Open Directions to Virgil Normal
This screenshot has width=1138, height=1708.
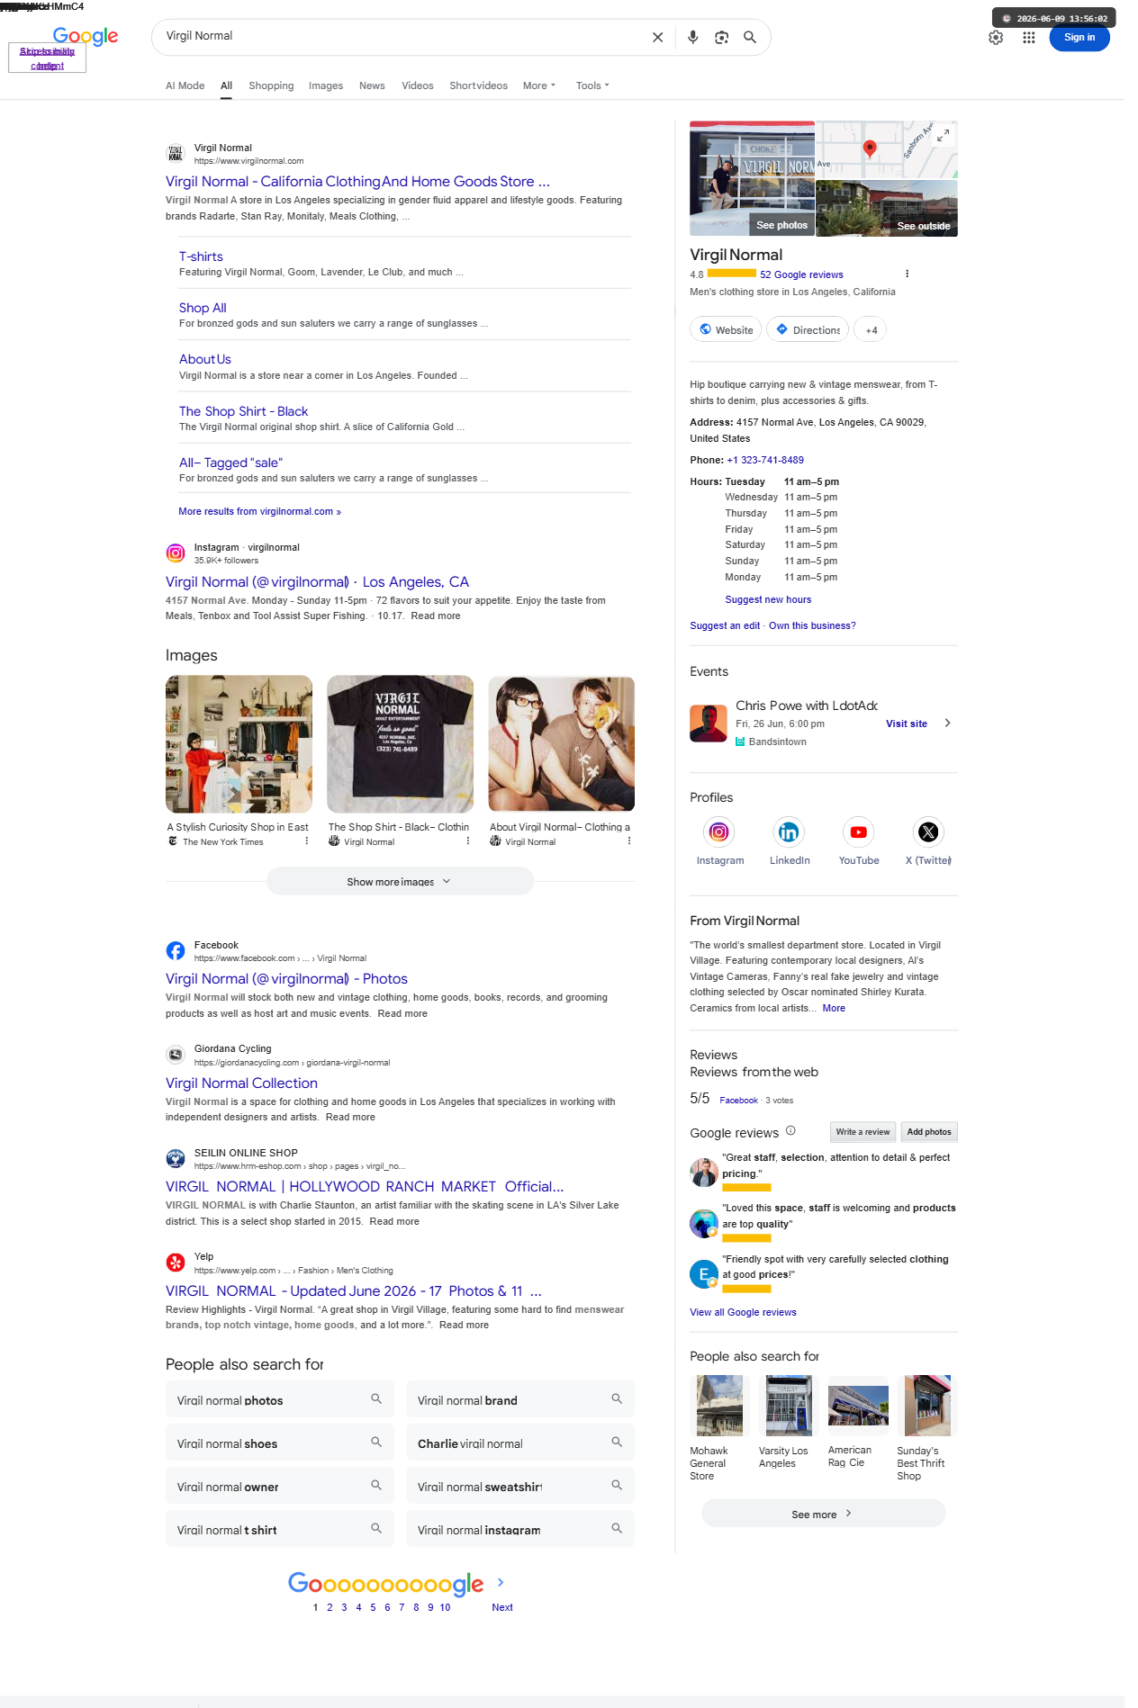click(x=808, y=330)
